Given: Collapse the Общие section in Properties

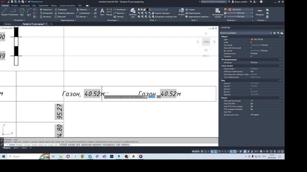Looking at the screenshot, I should pyautogui.click(x=280, y=36).
